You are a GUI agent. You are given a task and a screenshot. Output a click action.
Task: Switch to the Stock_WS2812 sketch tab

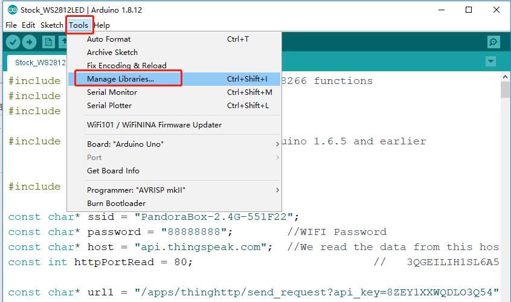coord(36,62)
